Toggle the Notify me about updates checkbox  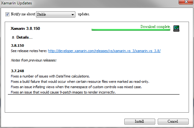(x=7, y=14)
